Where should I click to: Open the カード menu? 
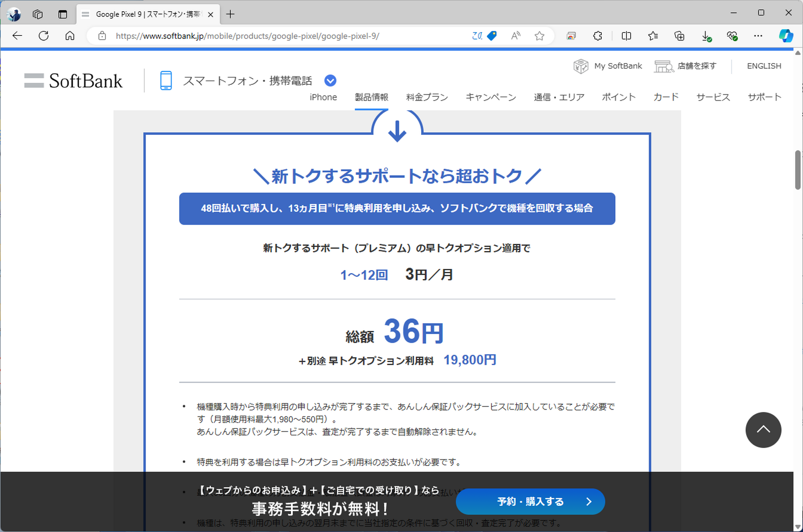[666, 97]
